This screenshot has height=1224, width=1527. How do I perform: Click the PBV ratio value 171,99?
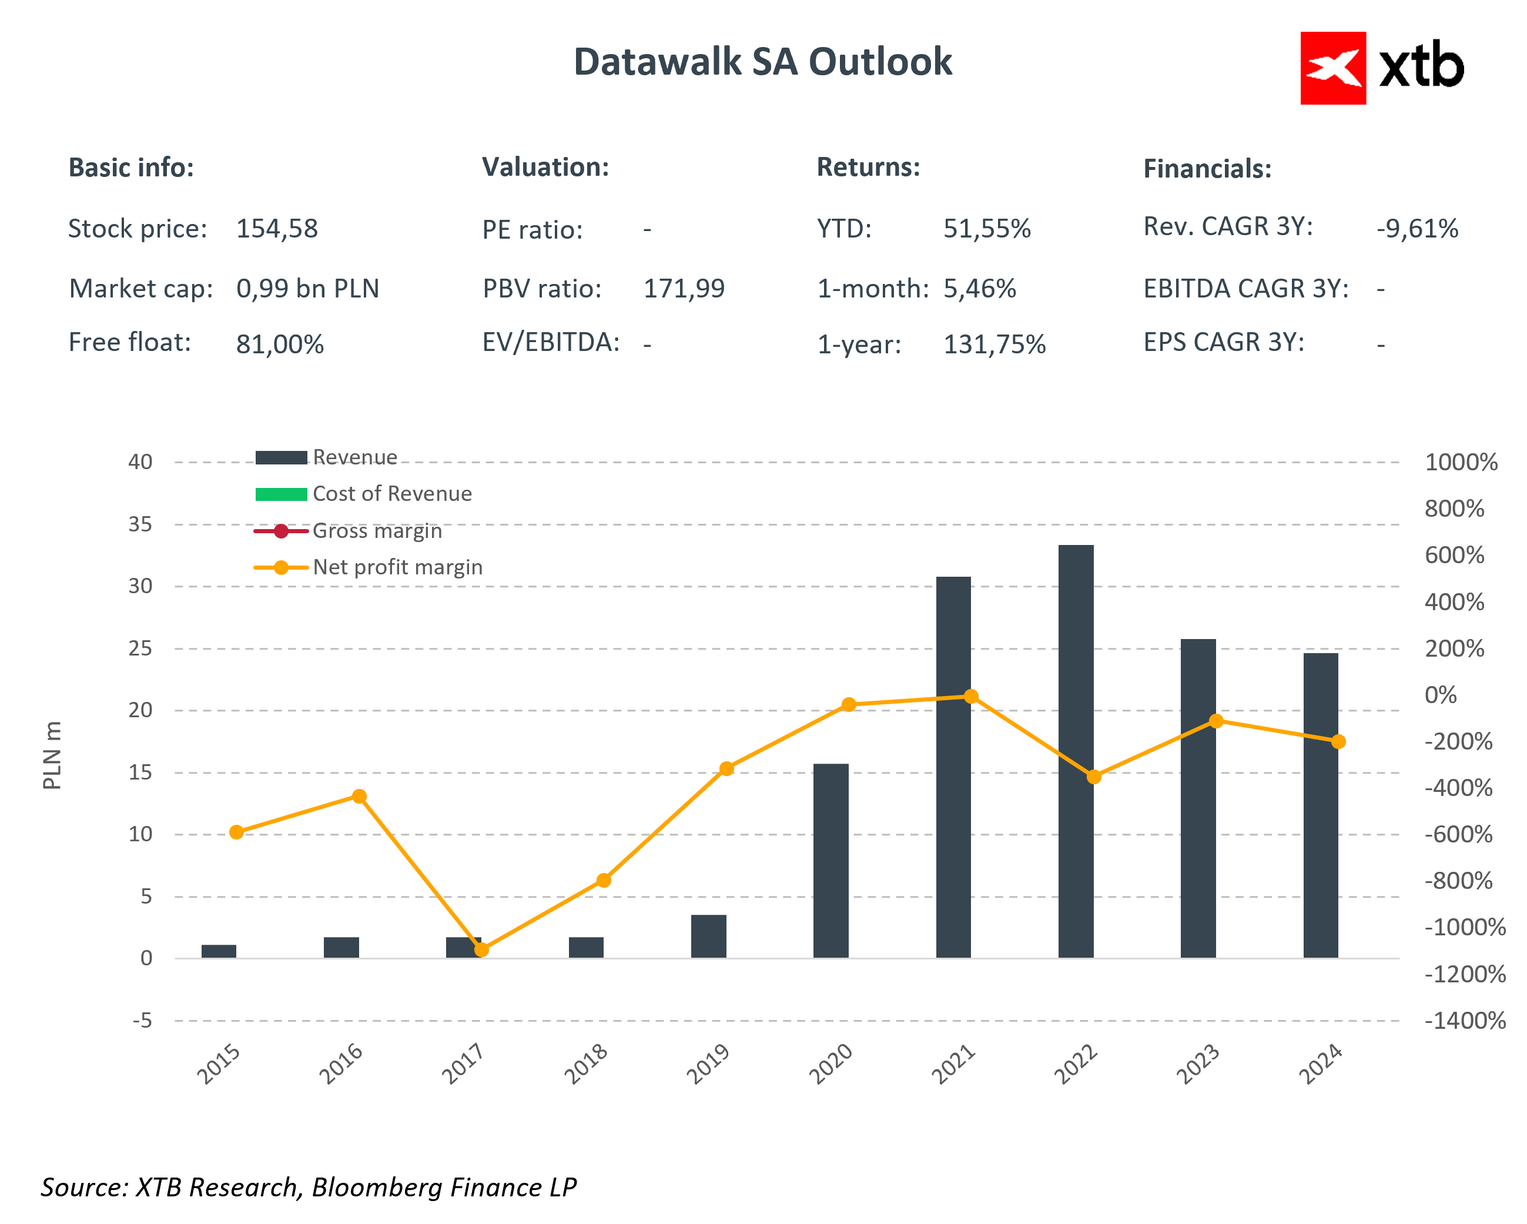coord(684,288)
